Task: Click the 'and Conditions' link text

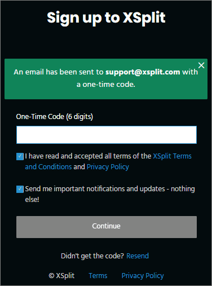Action: click(48, 167)
